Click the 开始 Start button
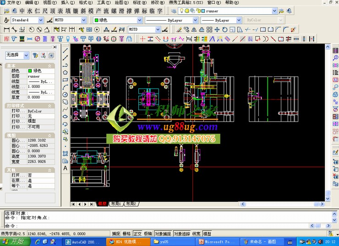Screen dimensions: 339x246 [13, 241]
